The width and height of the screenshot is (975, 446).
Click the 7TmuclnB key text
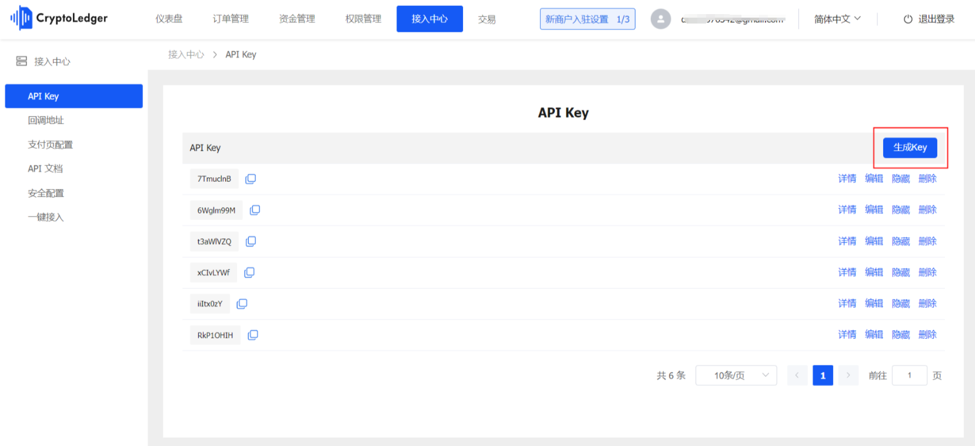(x=214, y=179)
